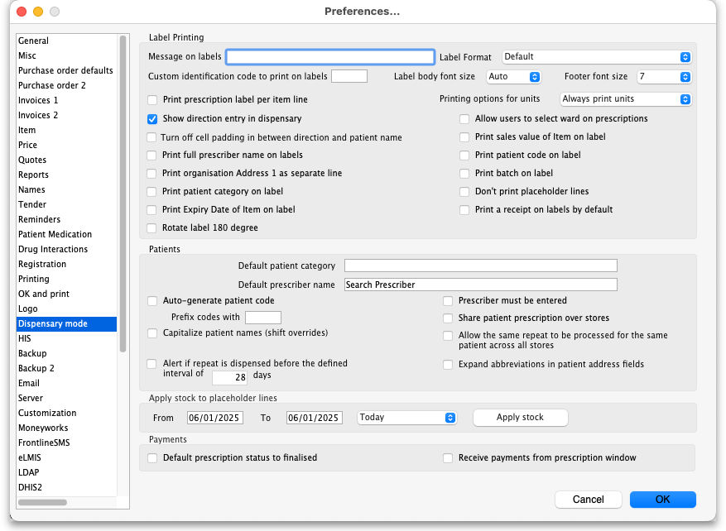This screenshot has width=726, height=531.
Task: Enable Prescriber must be entered option
Action: coord(449,301)
